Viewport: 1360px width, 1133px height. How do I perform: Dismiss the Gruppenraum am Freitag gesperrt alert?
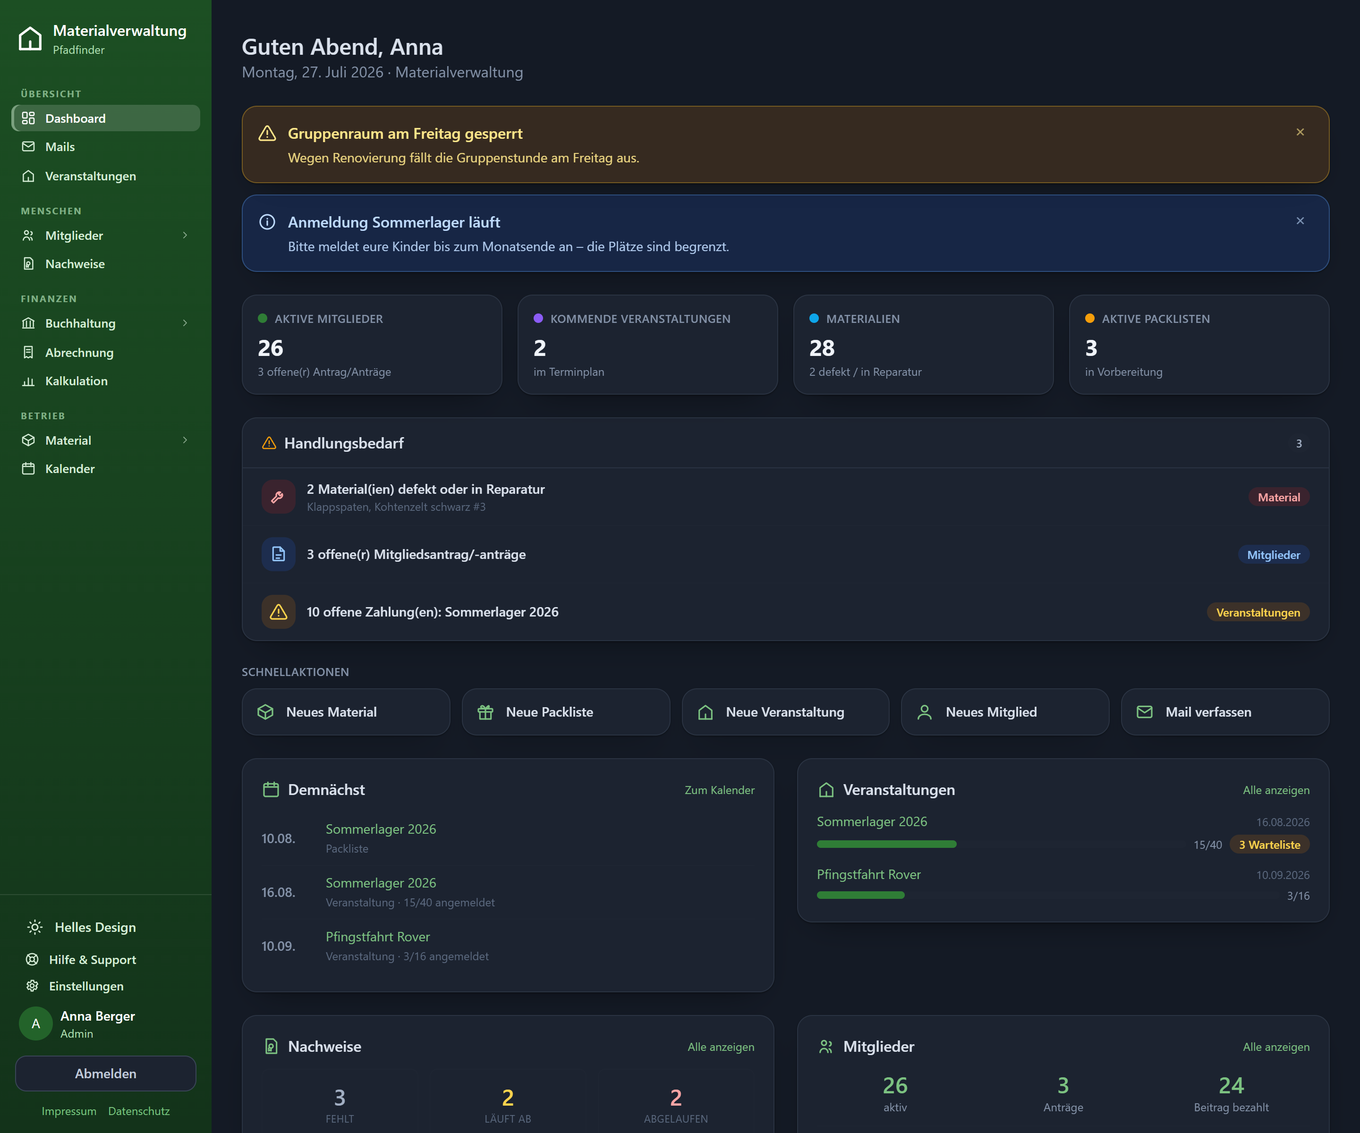(x=1300, y=132)
